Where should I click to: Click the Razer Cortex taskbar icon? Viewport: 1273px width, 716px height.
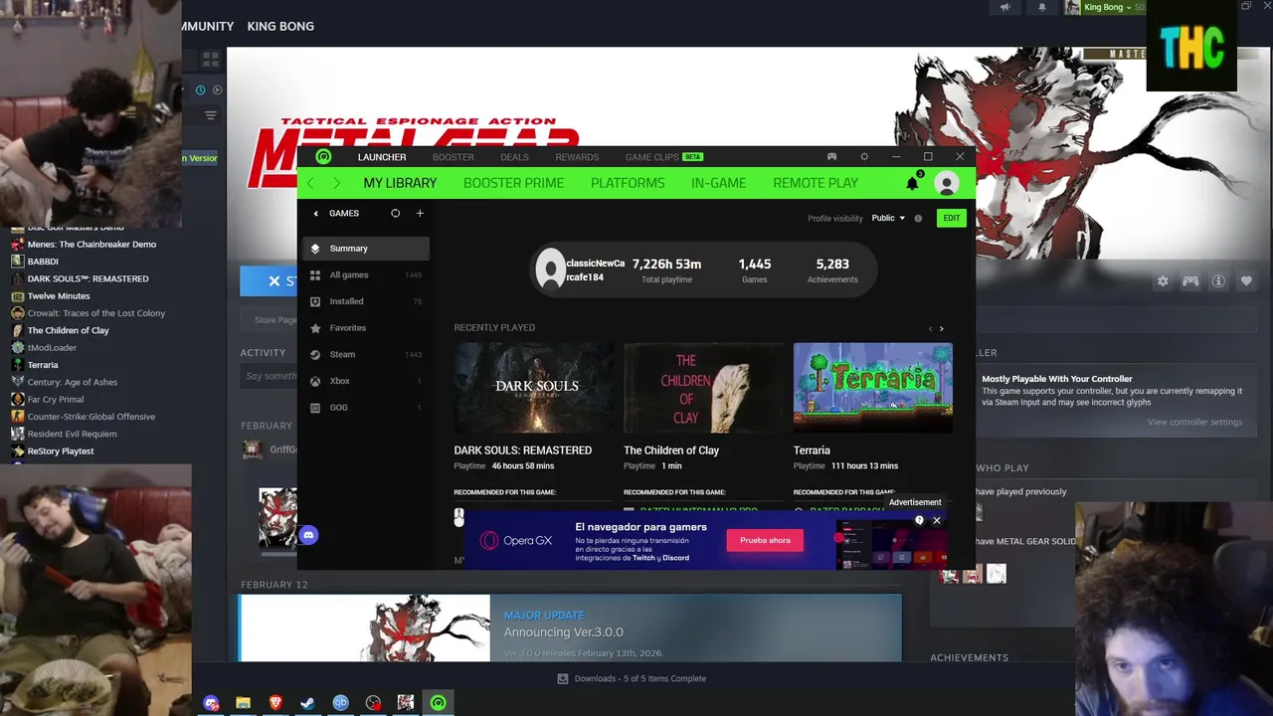click(438, 703)
